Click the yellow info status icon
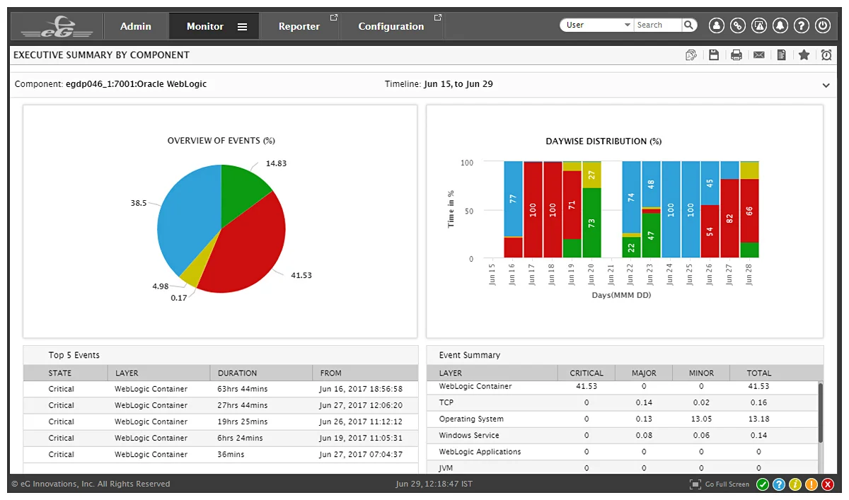 [795, 484]
